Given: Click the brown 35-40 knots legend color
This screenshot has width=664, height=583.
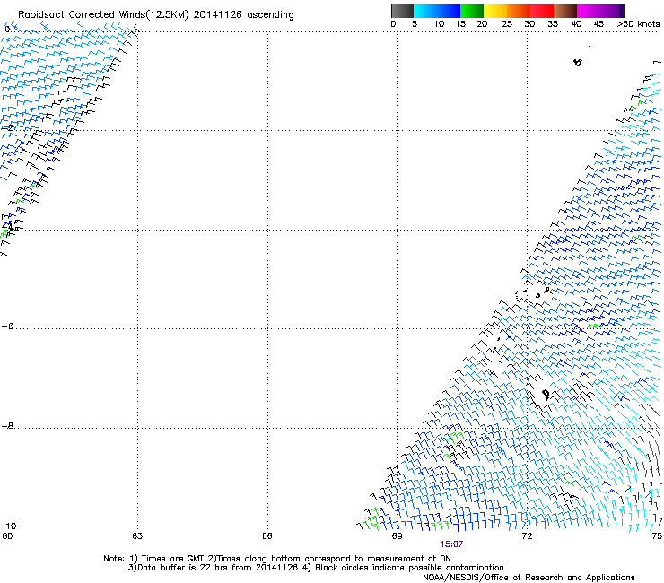Looking at the screenshot, I should [565, 11].
